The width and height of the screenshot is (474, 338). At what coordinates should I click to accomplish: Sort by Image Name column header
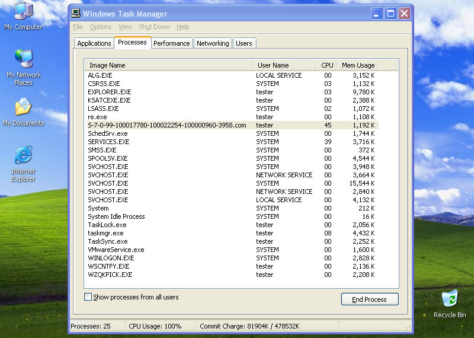[x=168, y=65]
